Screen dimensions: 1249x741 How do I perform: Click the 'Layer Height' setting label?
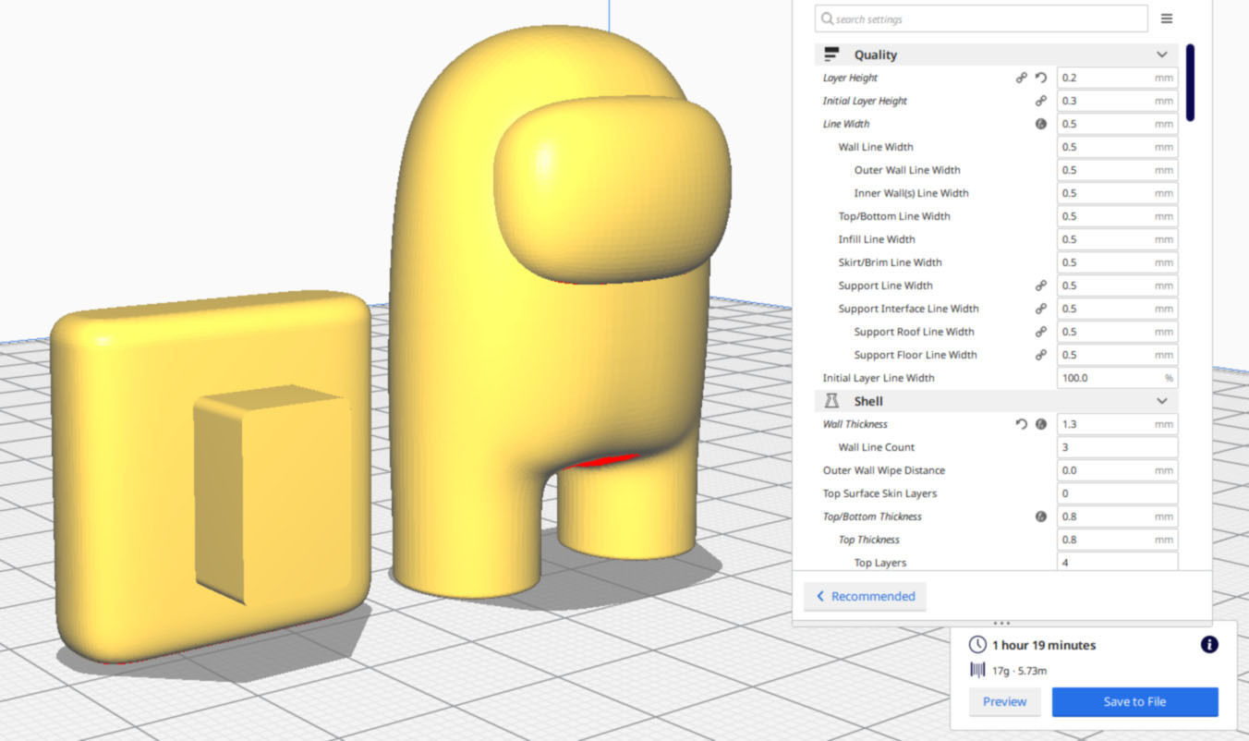[x=850, y=79]
